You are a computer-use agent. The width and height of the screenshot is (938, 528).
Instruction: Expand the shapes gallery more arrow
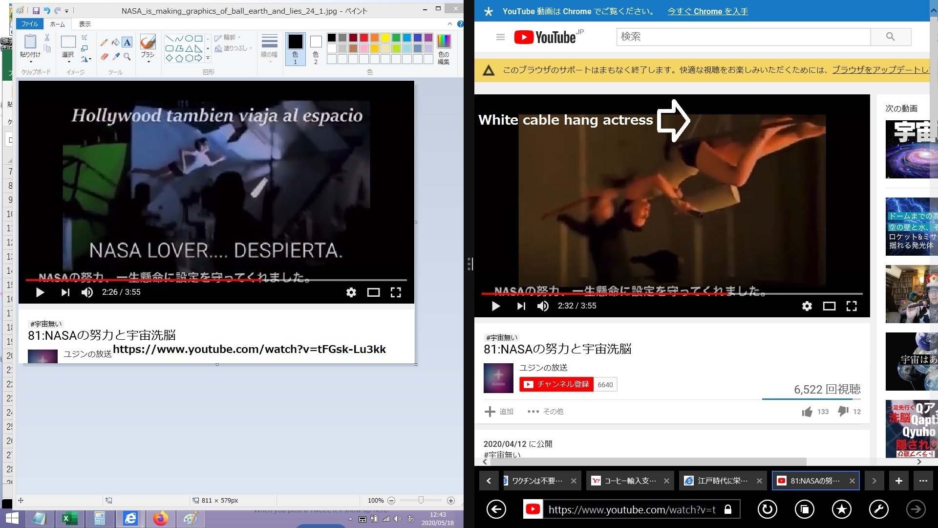coord(208,58)
